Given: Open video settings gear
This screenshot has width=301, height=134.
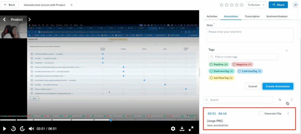Looking at the screenshot, I should 173,129.
